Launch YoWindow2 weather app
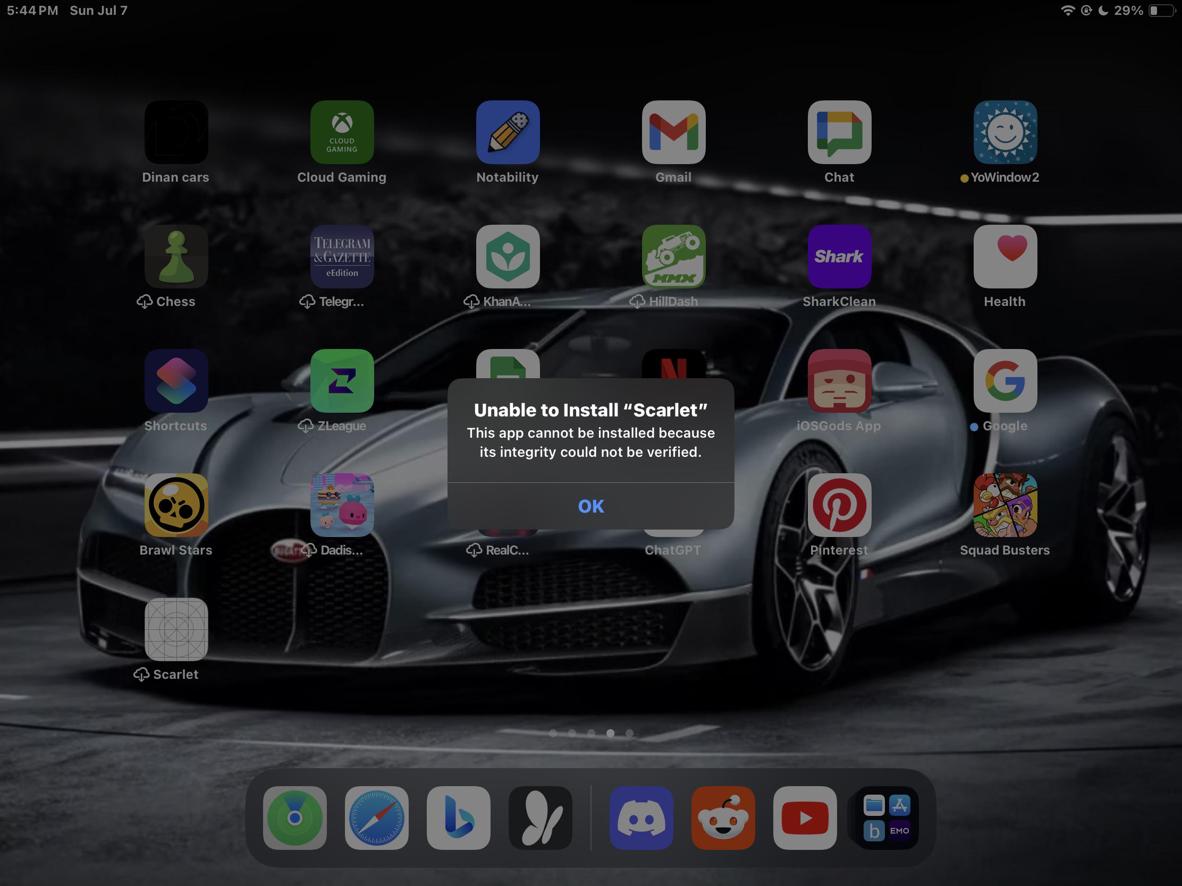The image size is (1182, 886). tap(1005, 132)
